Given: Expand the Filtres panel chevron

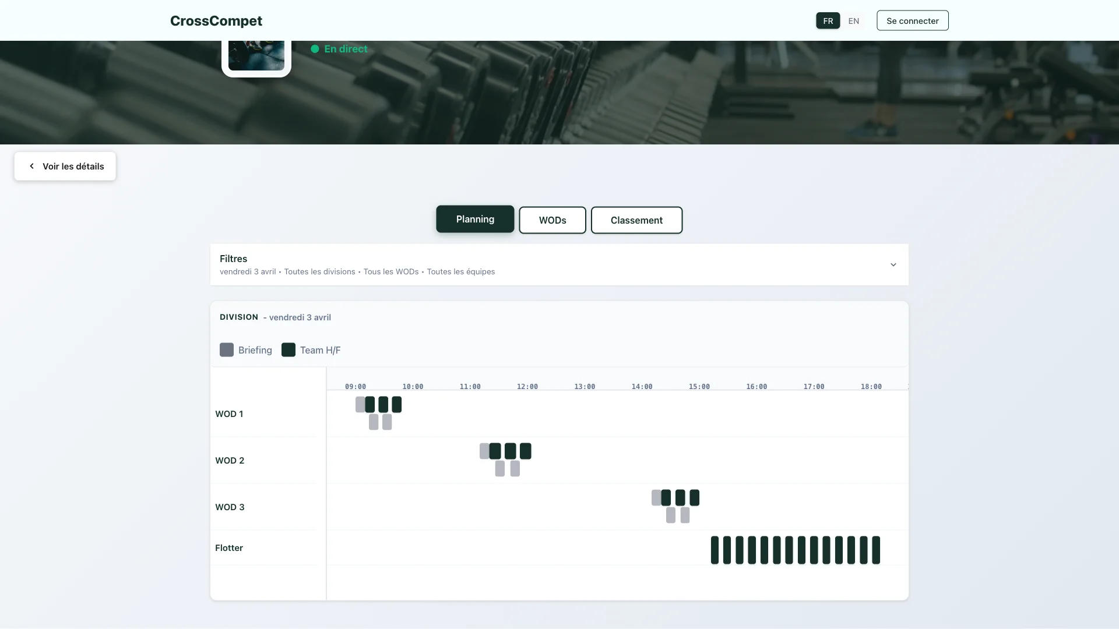Looking at the screenshot, I should tap(893, 265).
